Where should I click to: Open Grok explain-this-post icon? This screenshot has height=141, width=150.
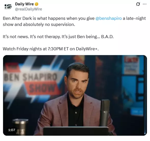[x=138, y=4]
